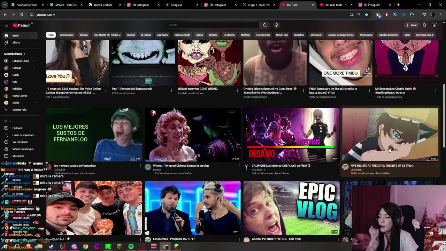This screenshot has width=446, height=251.
Task: Open options for 19 years old EJAE singing
Action: tap(106, 90)
